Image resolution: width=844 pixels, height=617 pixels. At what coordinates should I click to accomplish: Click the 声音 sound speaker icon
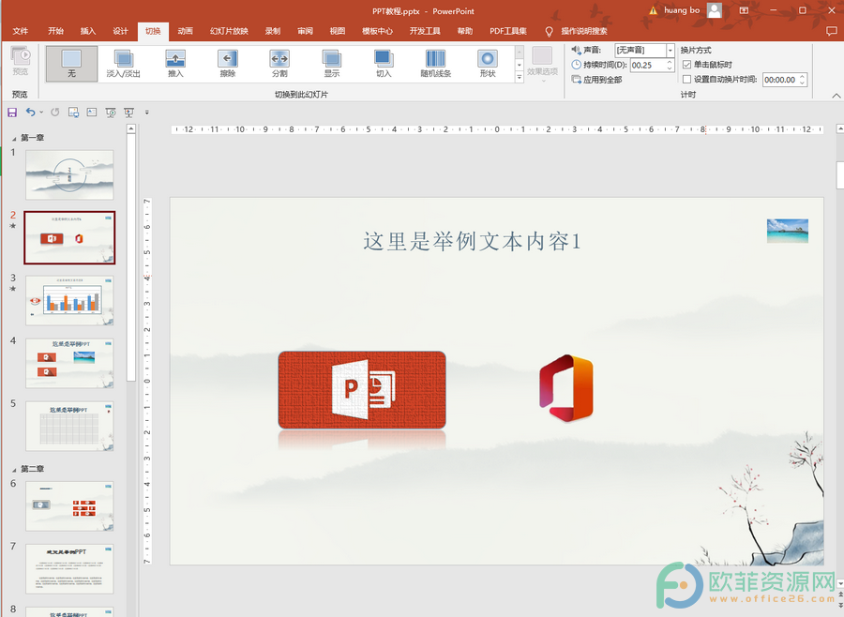point(576,50)
